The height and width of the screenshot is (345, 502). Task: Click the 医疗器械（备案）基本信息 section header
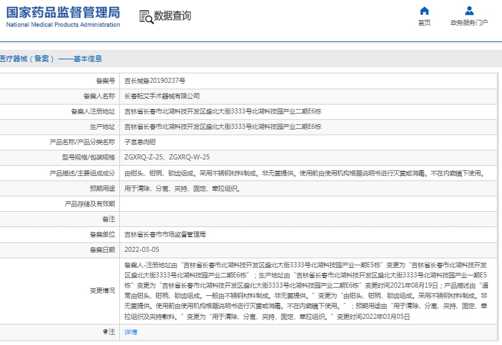tap(51, 59)
